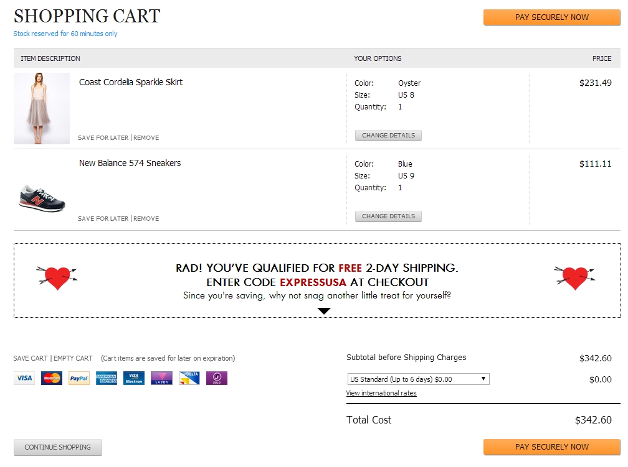This screenshot has width=628, height=467.
Task: Click the Total Cost label
Action: pos(368,420)
